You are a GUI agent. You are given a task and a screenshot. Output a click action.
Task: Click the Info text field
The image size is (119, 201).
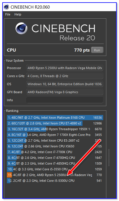[65, 100]
